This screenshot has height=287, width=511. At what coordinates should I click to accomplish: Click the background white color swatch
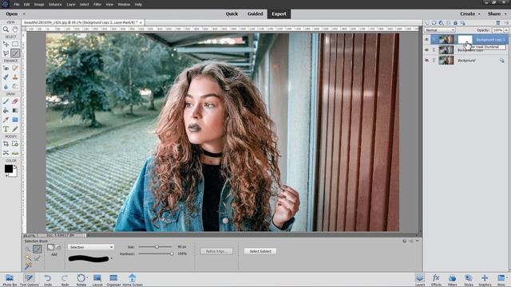14,174
